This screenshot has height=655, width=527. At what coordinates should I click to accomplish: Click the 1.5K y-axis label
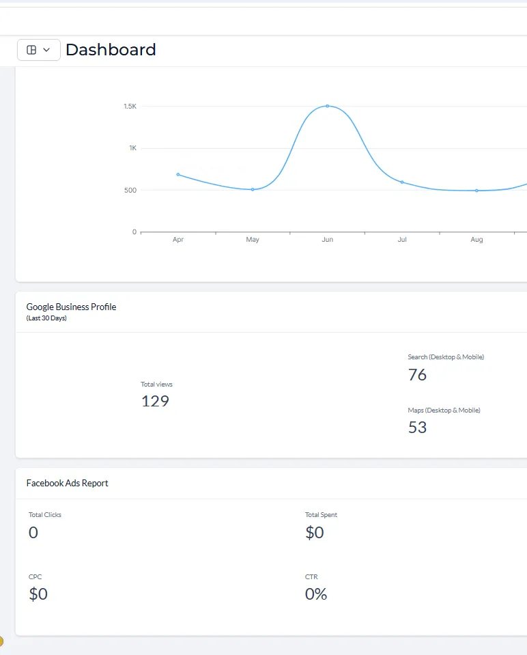130,107
